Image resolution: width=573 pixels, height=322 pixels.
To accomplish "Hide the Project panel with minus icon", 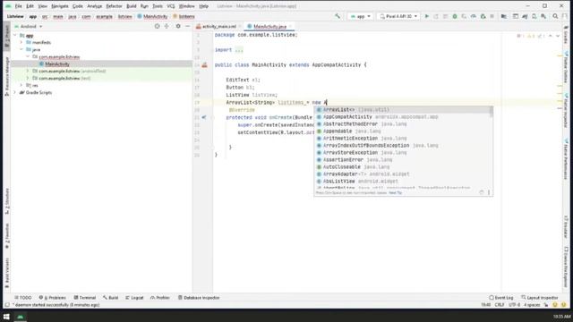I will coord(187,26).
